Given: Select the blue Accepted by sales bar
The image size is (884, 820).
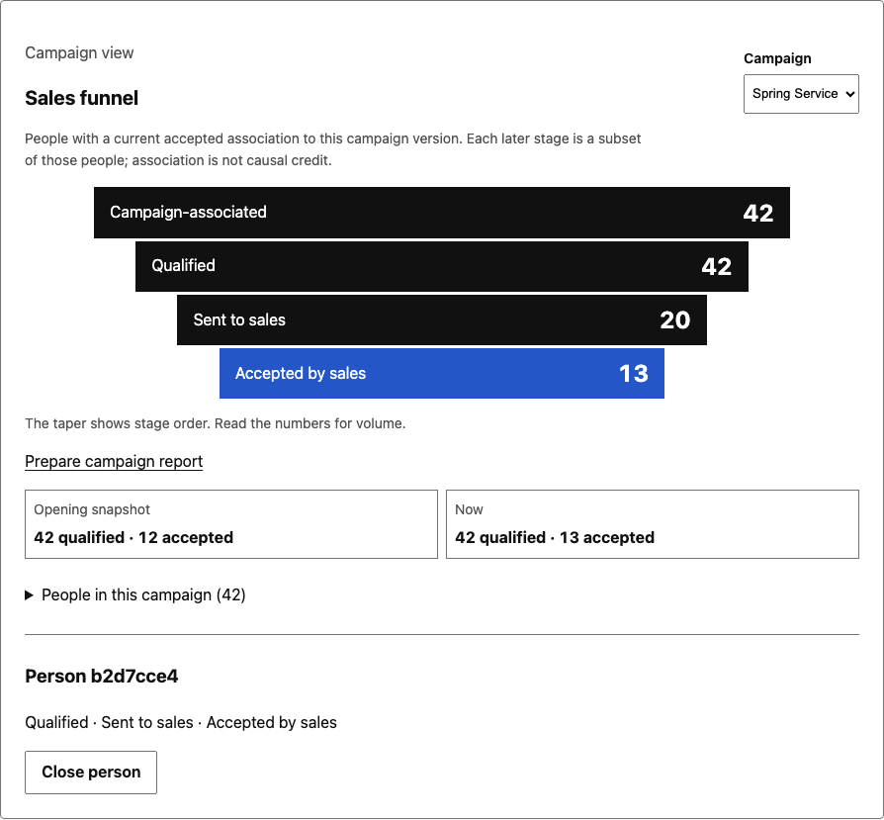Looking at the screenshot, I should click(x=441, y=373).
